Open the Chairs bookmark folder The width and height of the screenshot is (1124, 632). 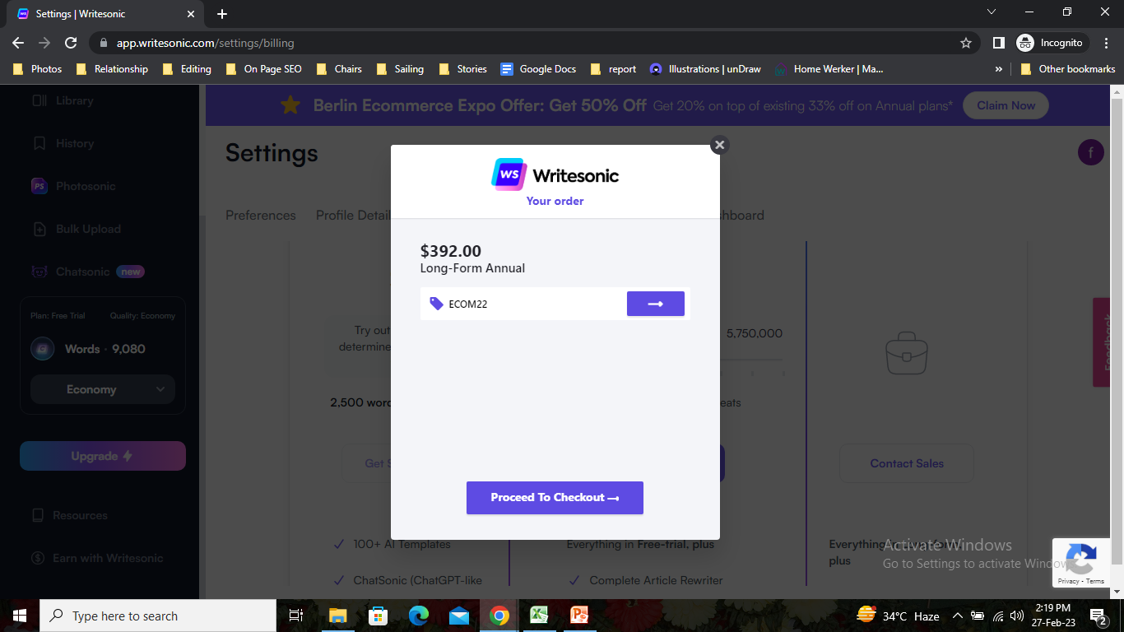pyautogui.click(x=340, y=69)
